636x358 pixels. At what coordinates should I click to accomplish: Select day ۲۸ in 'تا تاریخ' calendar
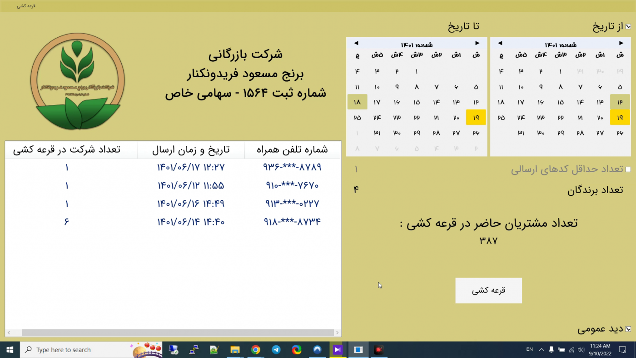[x=437, y=133]
